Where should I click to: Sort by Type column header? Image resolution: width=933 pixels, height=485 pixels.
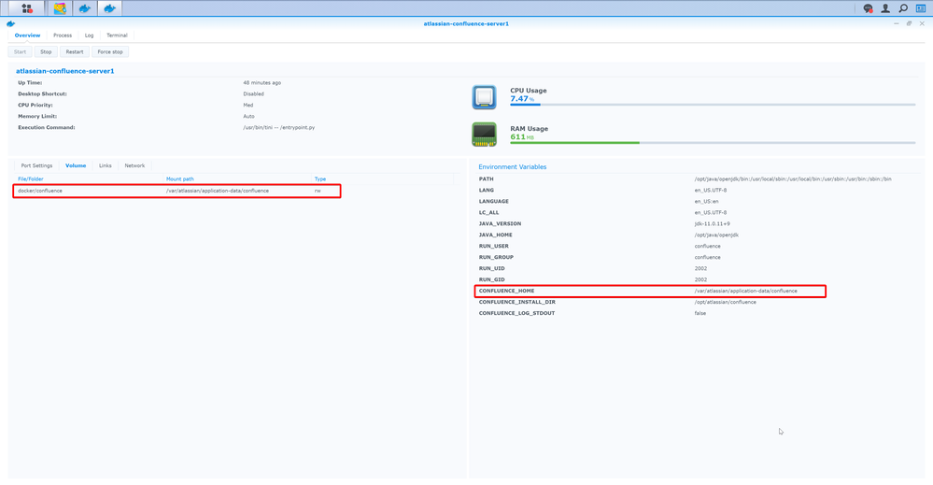coord(320,178)
